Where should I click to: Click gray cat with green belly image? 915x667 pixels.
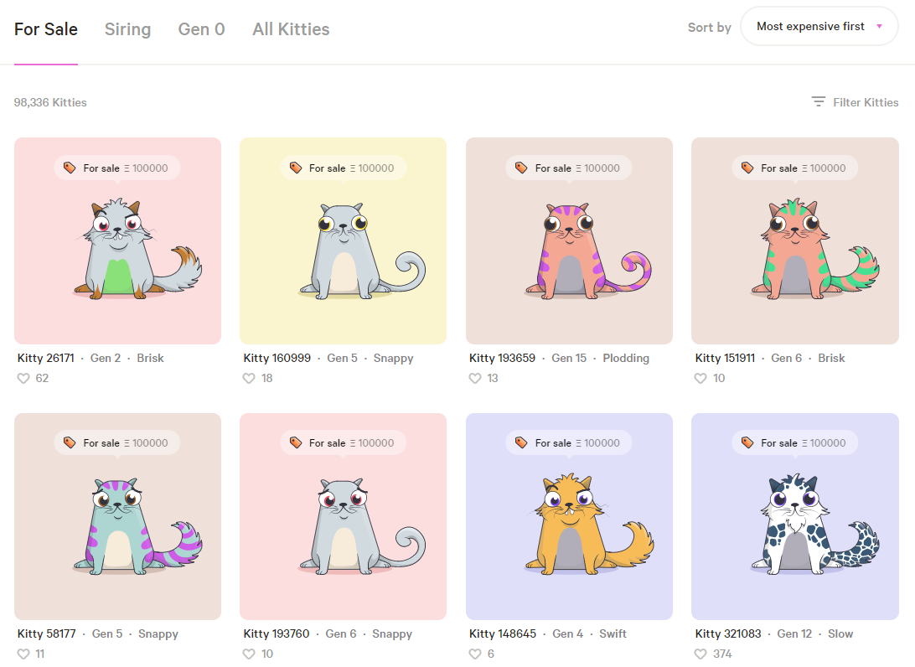137,249
